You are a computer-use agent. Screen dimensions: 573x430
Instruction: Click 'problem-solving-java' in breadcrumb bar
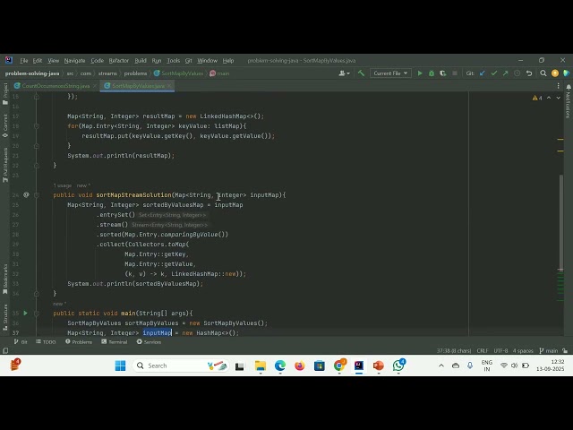(32, 73)
